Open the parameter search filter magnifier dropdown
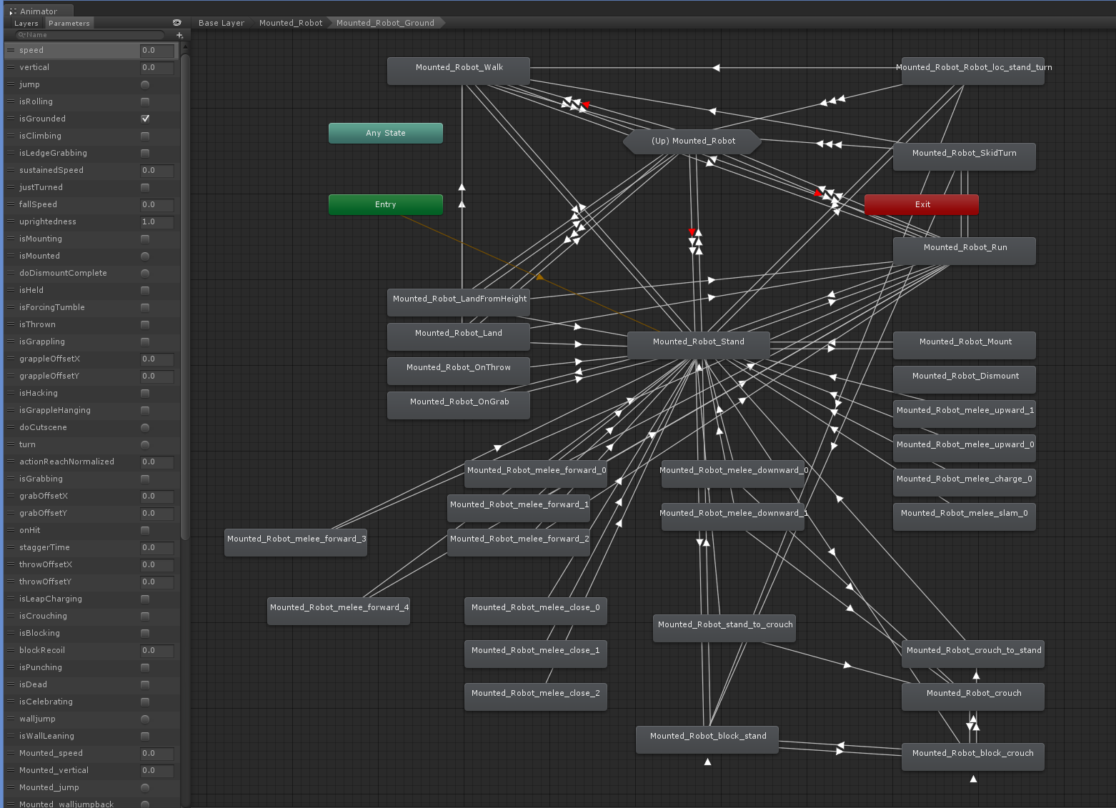The height and width of the screenshot is (808, 1116). point(22,35)
